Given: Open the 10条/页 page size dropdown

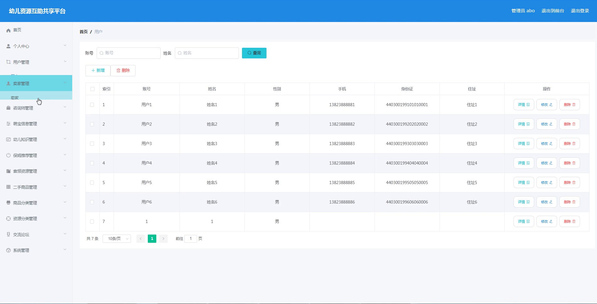Looking at the screenshot, I should point(117,239).
